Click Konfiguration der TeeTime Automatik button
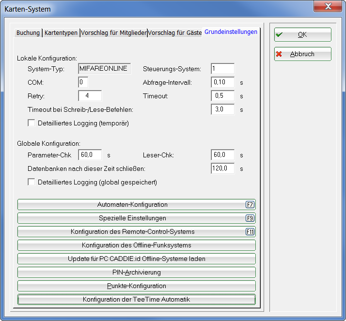 click(x=136, y=300)
